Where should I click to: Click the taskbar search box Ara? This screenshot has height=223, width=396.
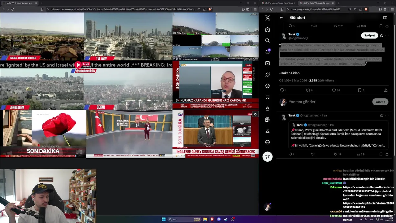[184, 219]
